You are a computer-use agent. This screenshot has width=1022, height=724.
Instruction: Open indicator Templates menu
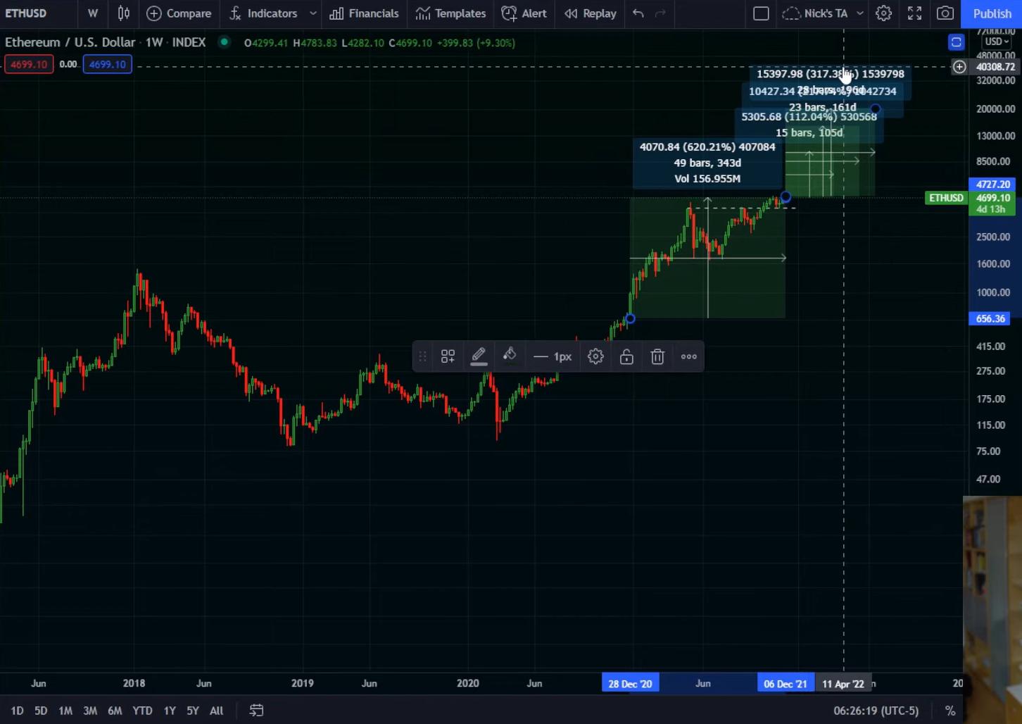pos(450,13)
